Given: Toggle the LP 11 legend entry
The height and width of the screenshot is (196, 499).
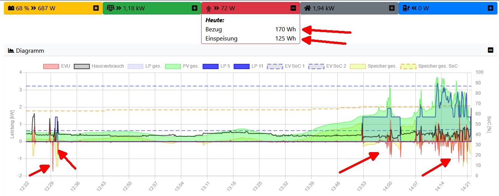Looking at the screenshot, I should pos(249,66).
